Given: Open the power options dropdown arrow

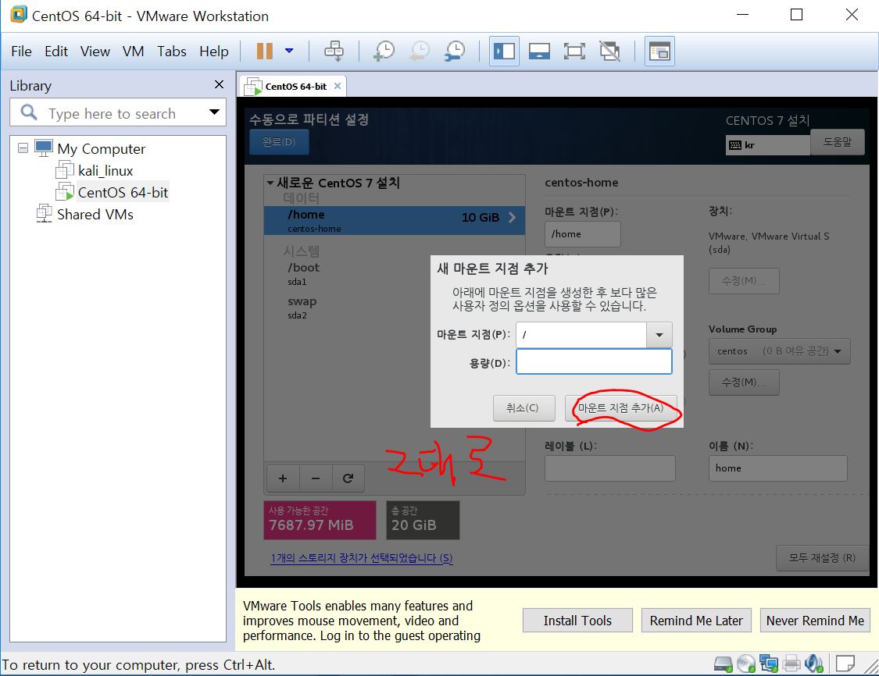Looking at the screenshot, I should click(289, 51).
